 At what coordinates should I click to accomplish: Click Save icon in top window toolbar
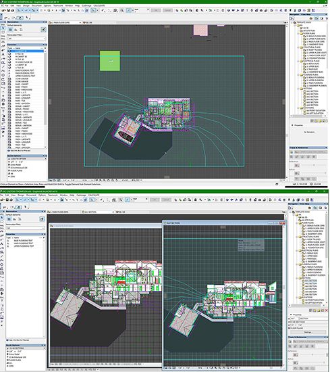click(x=9, y=10)
